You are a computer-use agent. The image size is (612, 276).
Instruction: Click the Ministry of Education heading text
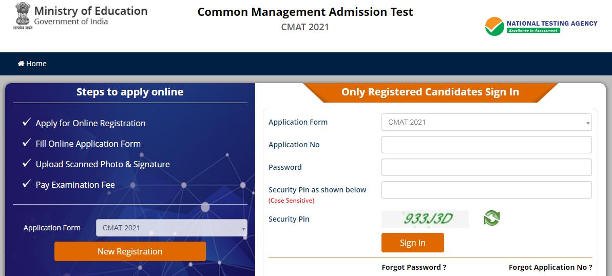click(91, 11)
